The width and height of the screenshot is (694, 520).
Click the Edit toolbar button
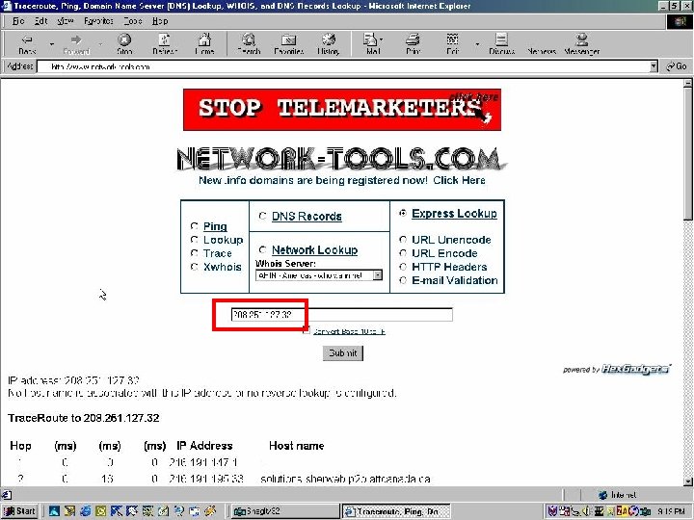452,44
